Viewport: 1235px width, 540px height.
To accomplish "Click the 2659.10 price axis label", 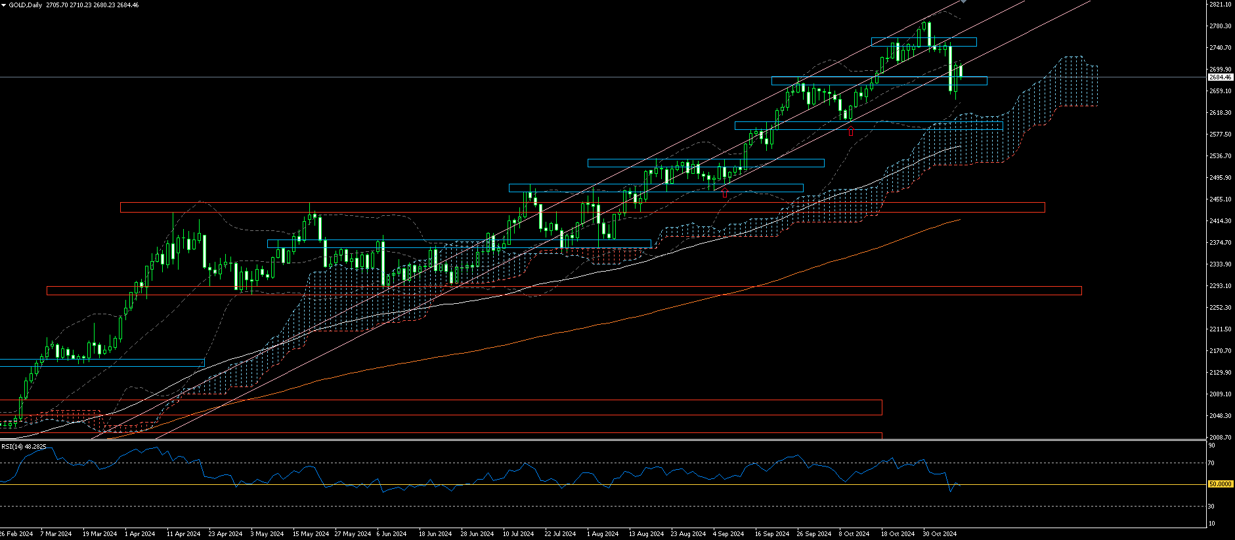I will point(1220,91).
